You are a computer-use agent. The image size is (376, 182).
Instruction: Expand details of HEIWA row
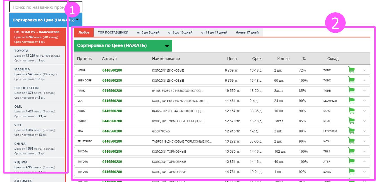[x=364, y=70]
